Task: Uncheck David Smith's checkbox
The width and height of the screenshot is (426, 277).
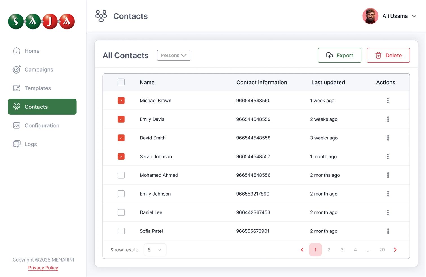Action: pos(121,138)
